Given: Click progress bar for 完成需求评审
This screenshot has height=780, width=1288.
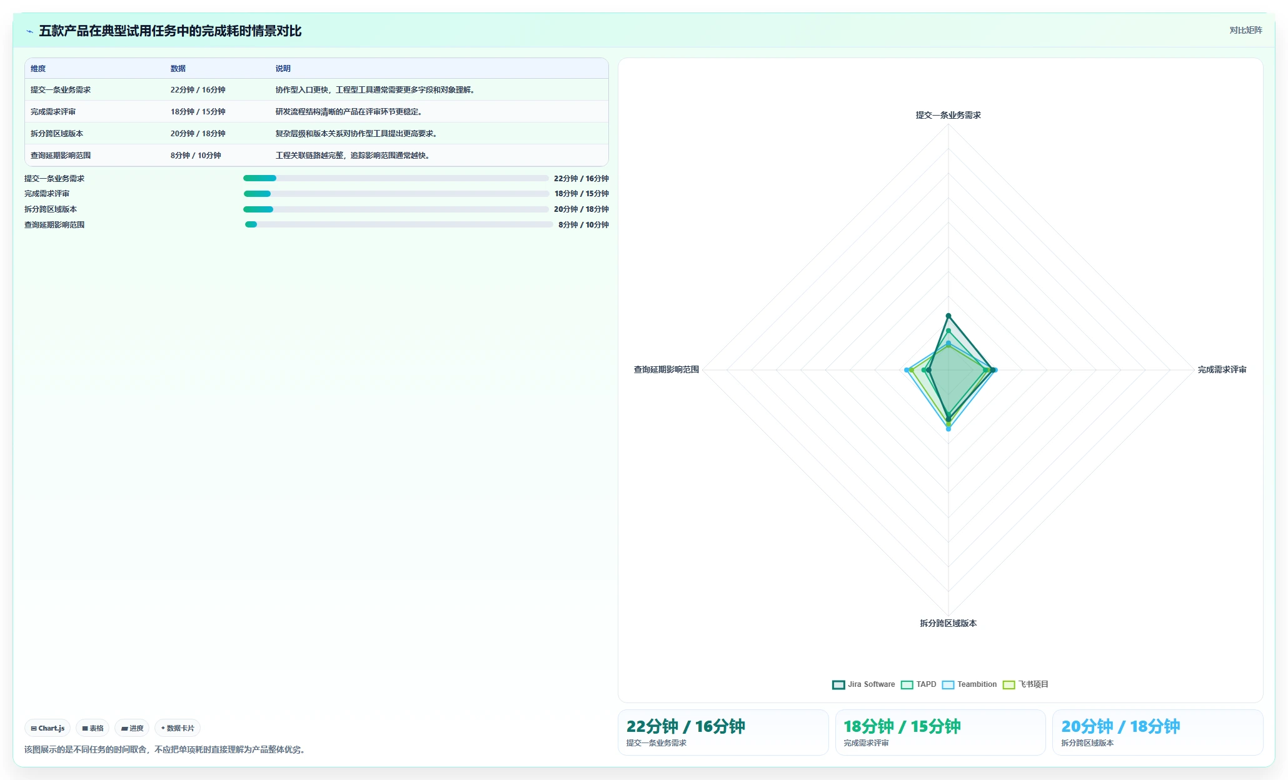Looking at the screenshot, I should pyautogui.click(x=396, y=194).
